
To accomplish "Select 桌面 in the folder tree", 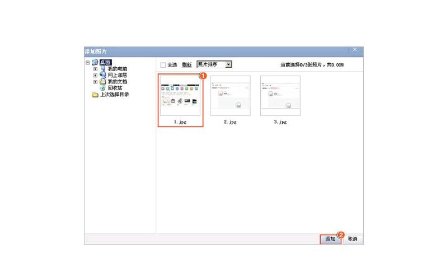I will (x=105, y=63).
